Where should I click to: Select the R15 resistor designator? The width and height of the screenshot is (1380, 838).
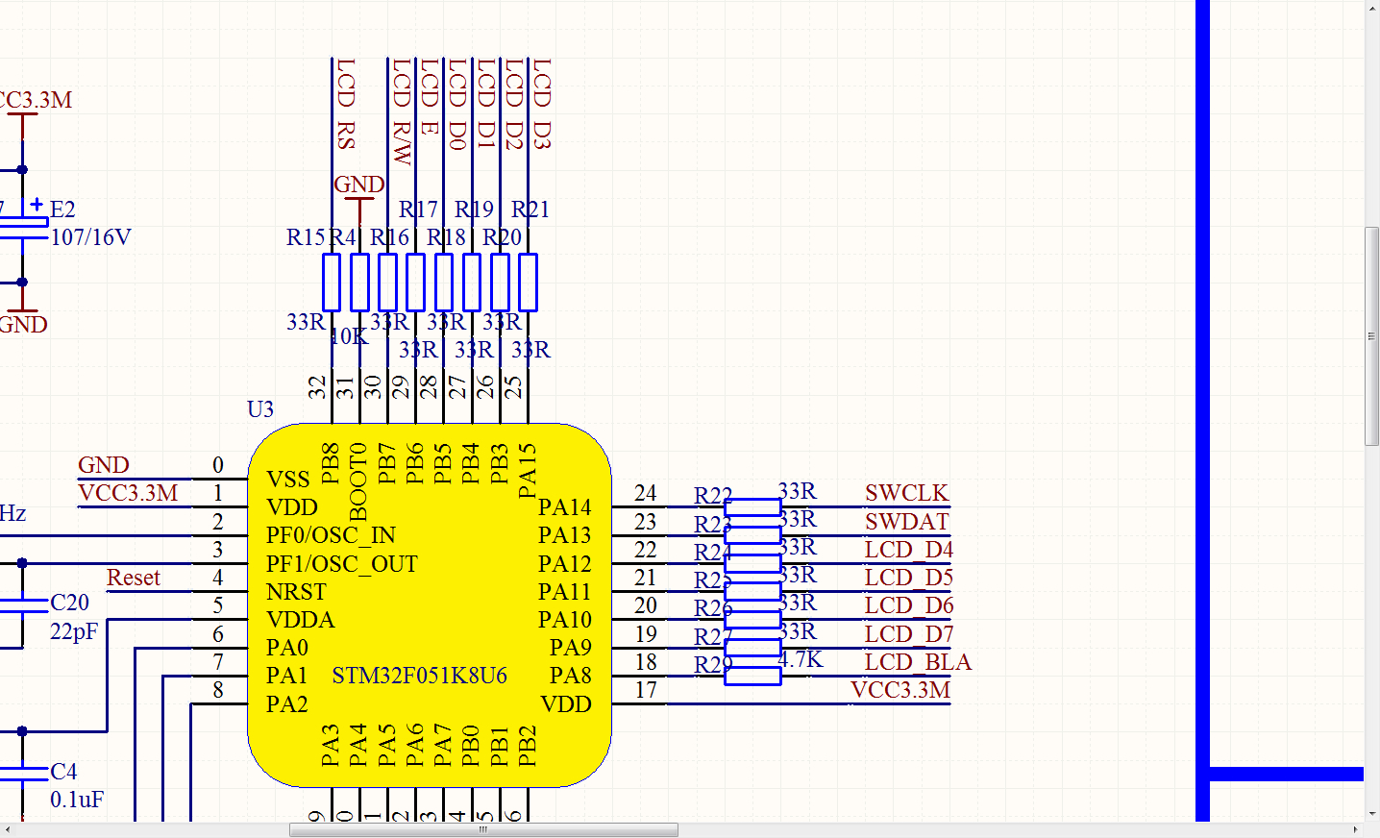click(x=306, y=237)
